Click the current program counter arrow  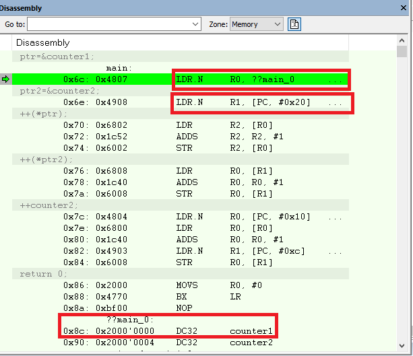(x=5, y=79)
